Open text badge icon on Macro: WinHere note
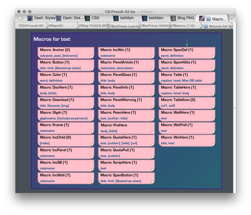Screen dimensions: 251x215 (x=213, y=144)
